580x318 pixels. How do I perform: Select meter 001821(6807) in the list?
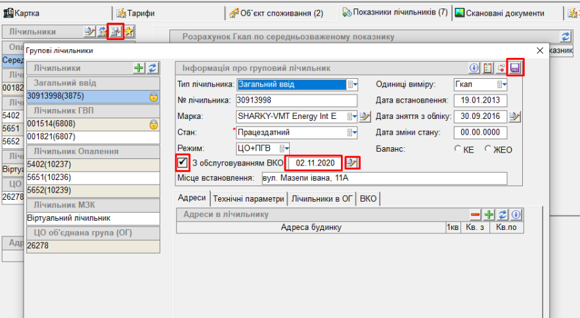point(92,137)
